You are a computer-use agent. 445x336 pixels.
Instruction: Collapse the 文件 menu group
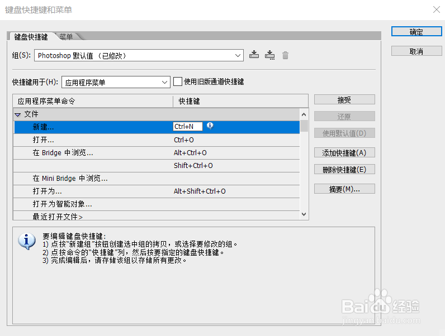tap(17, 115)
